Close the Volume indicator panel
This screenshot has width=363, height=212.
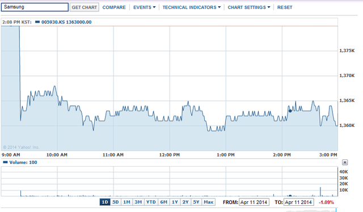click(345, 163)
